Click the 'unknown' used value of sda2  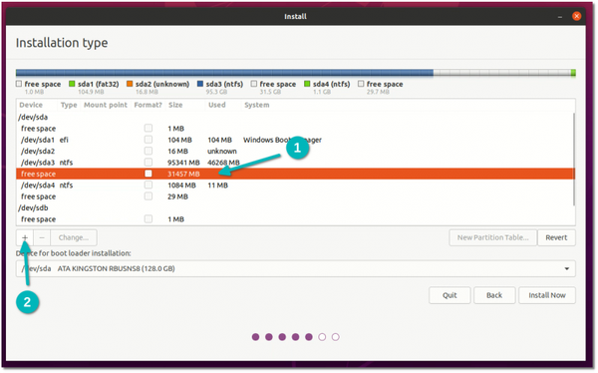point(222,152)
